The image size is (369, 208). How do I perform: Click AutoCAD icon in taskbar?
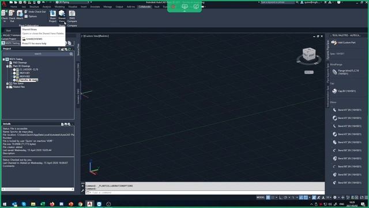(90, 204)
